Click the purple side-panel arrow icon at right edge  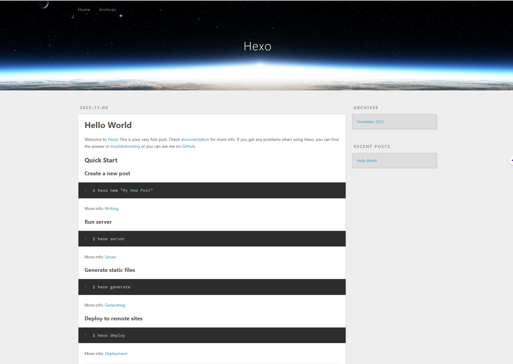(512, 160)
